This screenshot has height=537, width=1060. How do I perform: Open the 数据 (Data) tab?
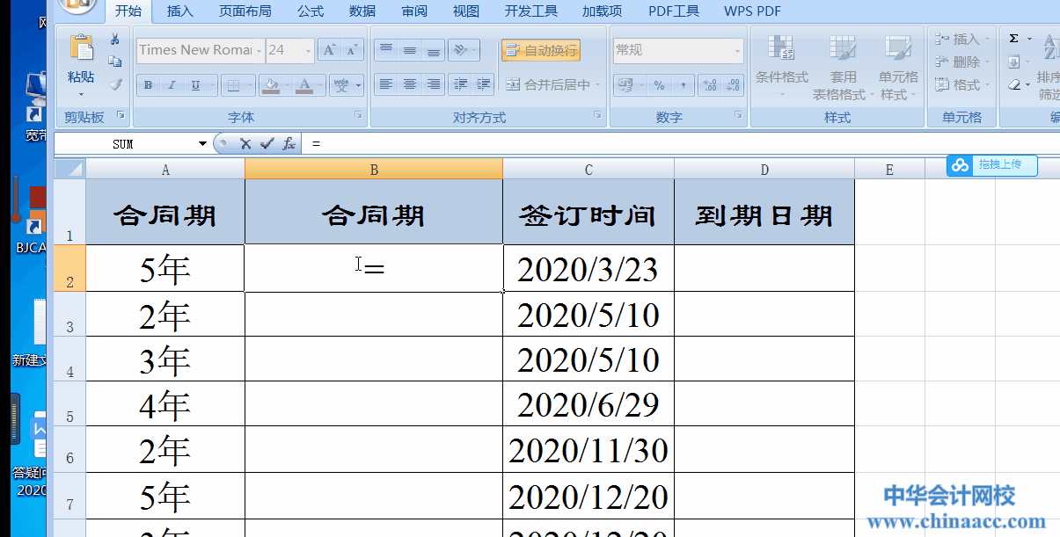(362, 11)
